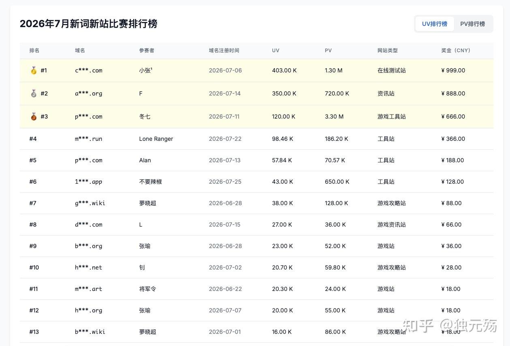Select the 1***.app row domain
510x346 pixels.
(89, 182)
